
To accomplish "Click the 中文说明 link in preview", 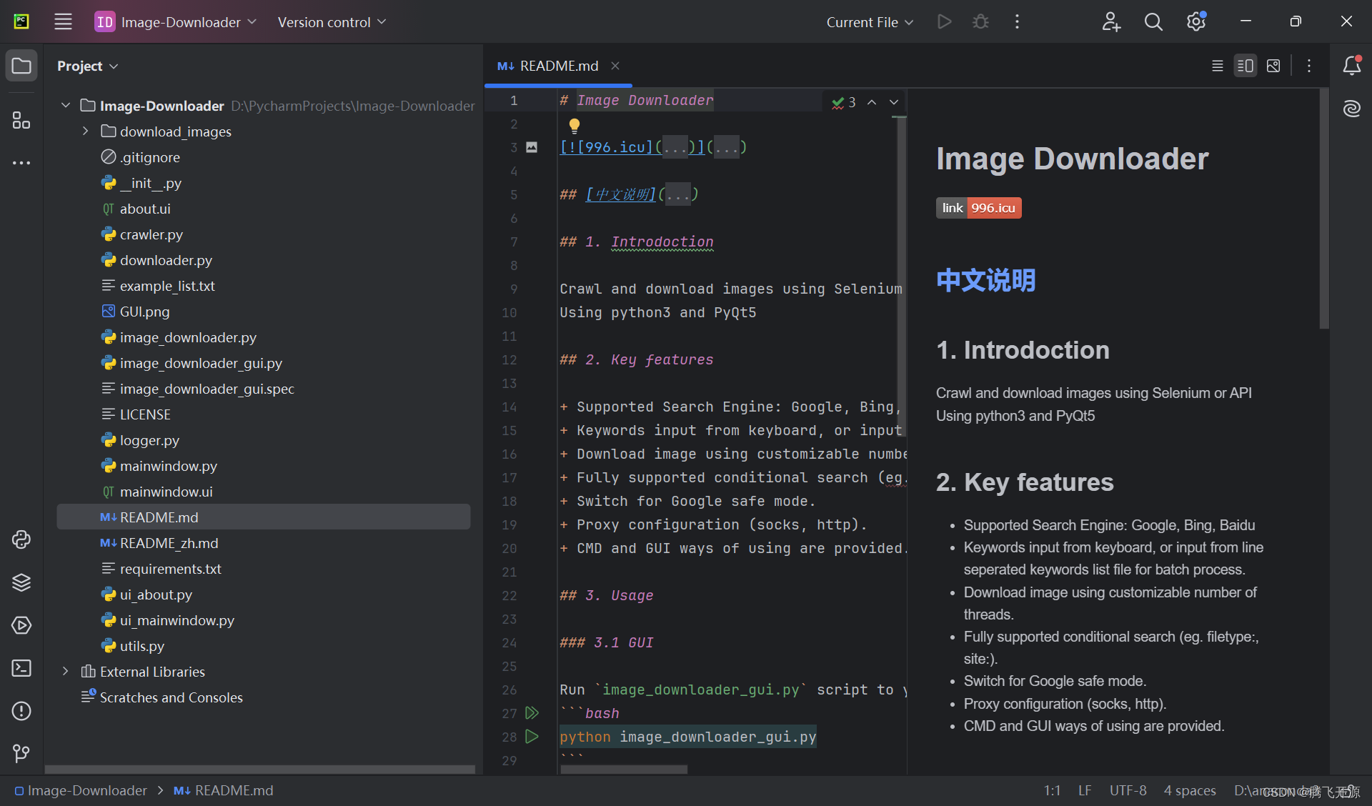I will 986,280.
